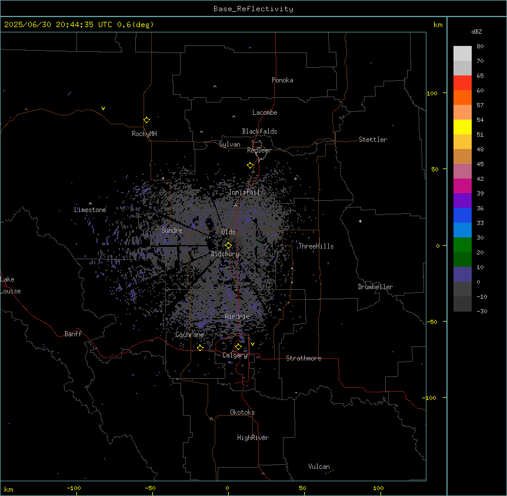Image resolution: width=507 pixels, height=496 pixels.
Task: Select the red 65 dBZ color swatch
Action: click(x=462, y=82)
